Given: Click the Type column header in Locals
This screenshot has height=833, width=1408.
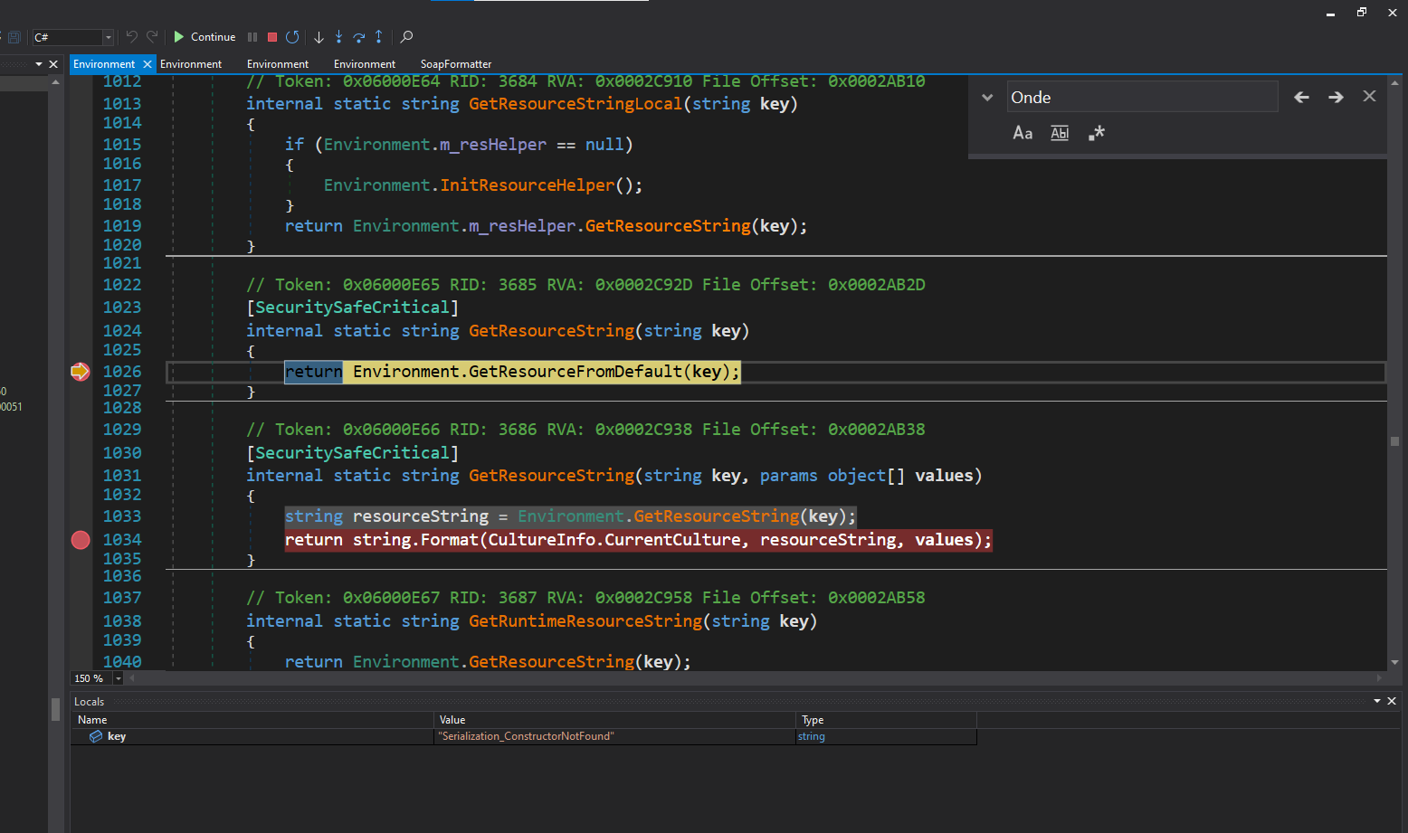Looking at the screenshot, I should [x=886, y=720].
